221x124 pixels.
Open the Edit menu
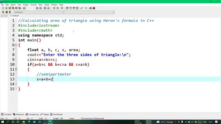[x=7, y=5]
